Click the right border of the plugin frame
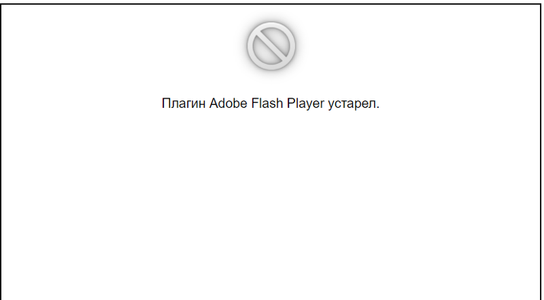544x300 pixels. (541, 153)
